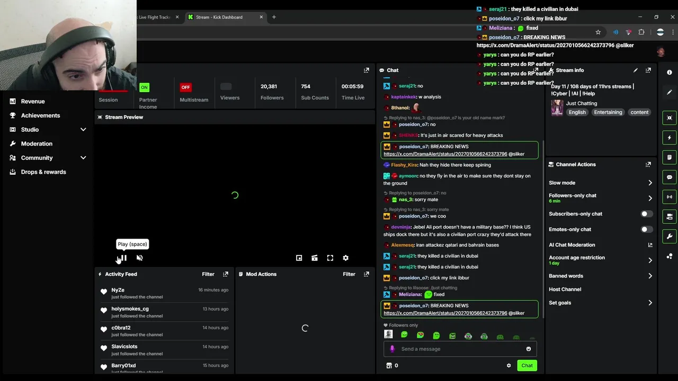The image size is (678, 381).
Task: Open Moderation in sidebar
Action: (37, 144)
